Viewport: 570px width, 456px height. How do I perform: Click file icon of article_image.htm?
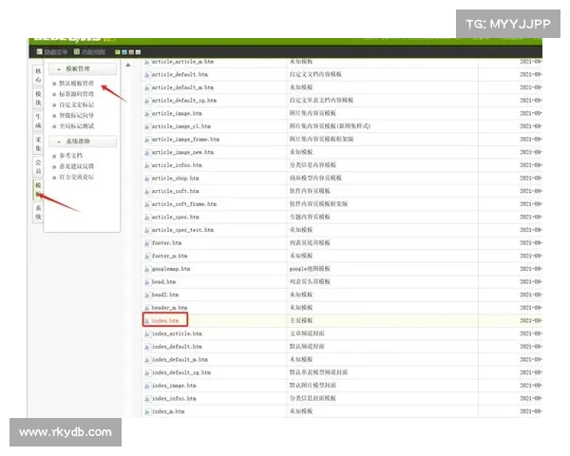coord(147,114)
